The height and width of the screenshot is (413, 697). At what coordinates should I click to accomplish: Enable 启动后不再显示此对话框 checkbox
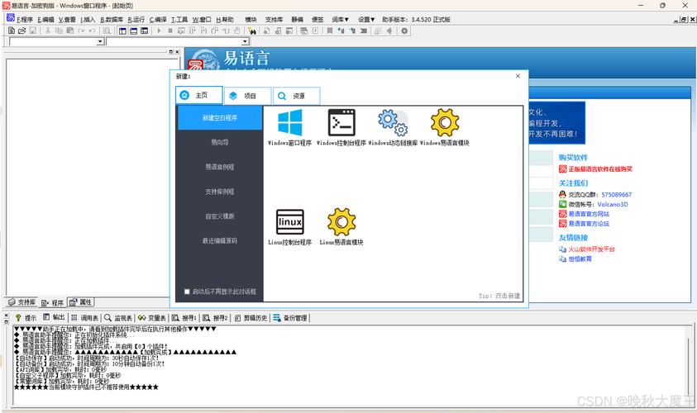pos(187,292)
